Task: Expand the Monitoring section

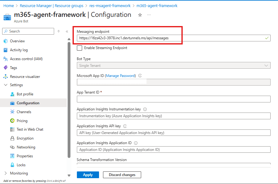Action: click(x=6, y=173)
